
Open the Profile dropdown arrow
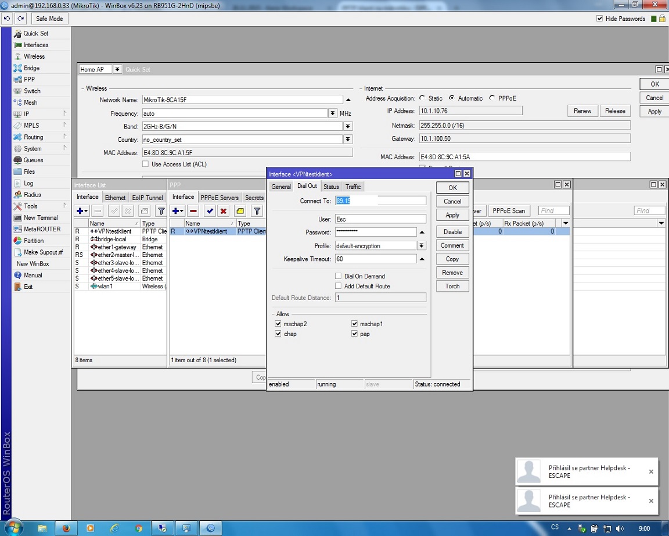[422, 245]
